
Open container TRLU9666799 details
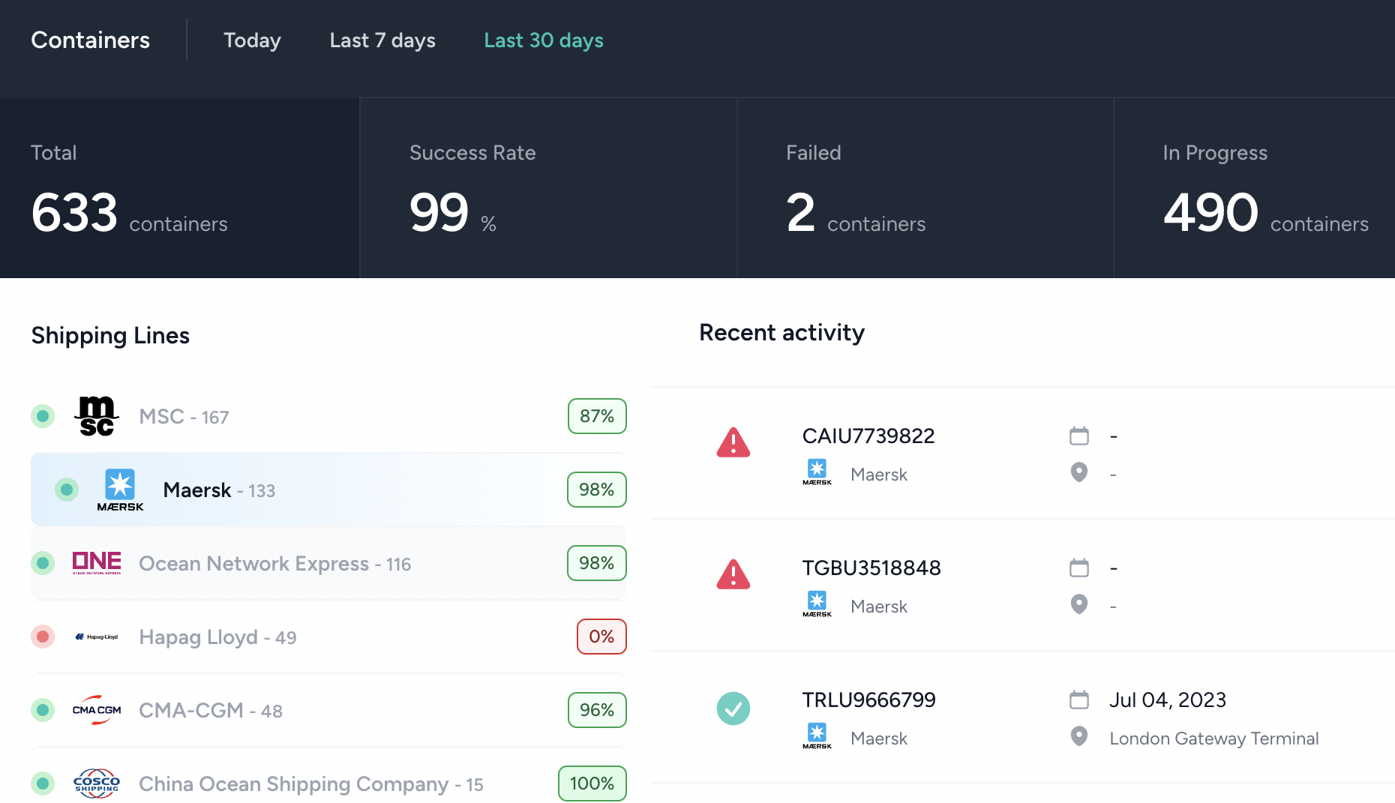pyautogui.click(x=868, y=700)
